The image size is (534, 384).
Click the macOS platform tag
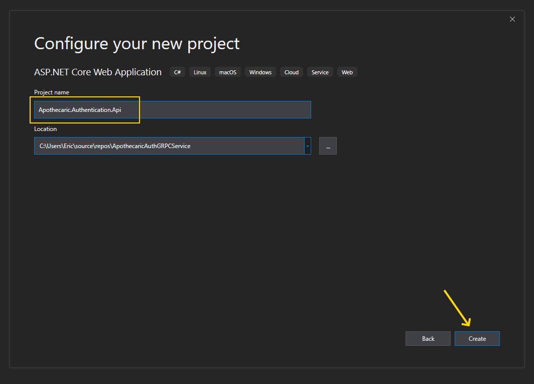[x=227, y=72]
